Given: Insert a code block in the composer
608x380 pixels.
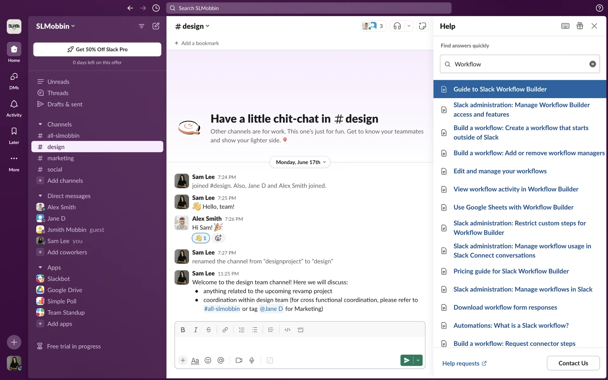Looking at the screenshot, I should [x=300, y=330].
